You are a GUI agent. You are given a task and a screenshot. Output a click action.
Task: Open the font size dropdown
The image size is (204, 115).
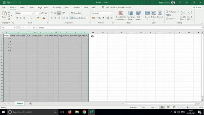coord(40,13)
